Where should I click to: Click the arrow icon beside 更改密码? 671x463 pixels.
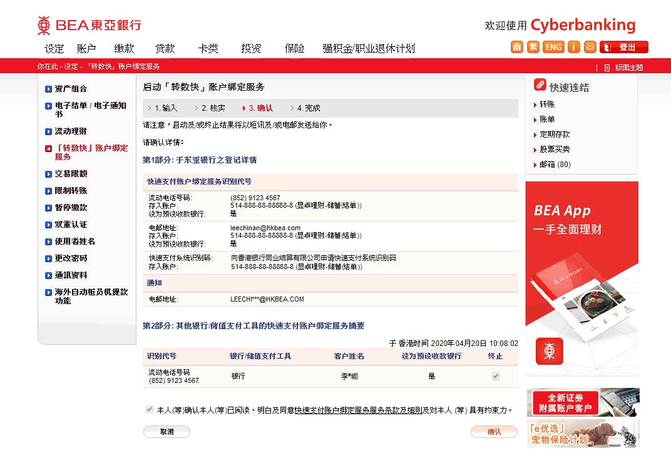pos(48,258)
